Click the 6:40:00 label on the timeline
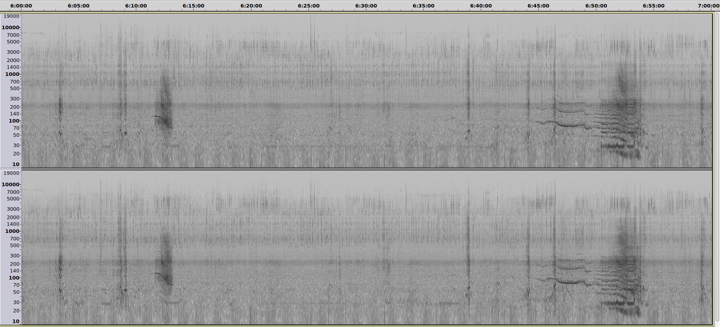720x327 pixels. 481,6
